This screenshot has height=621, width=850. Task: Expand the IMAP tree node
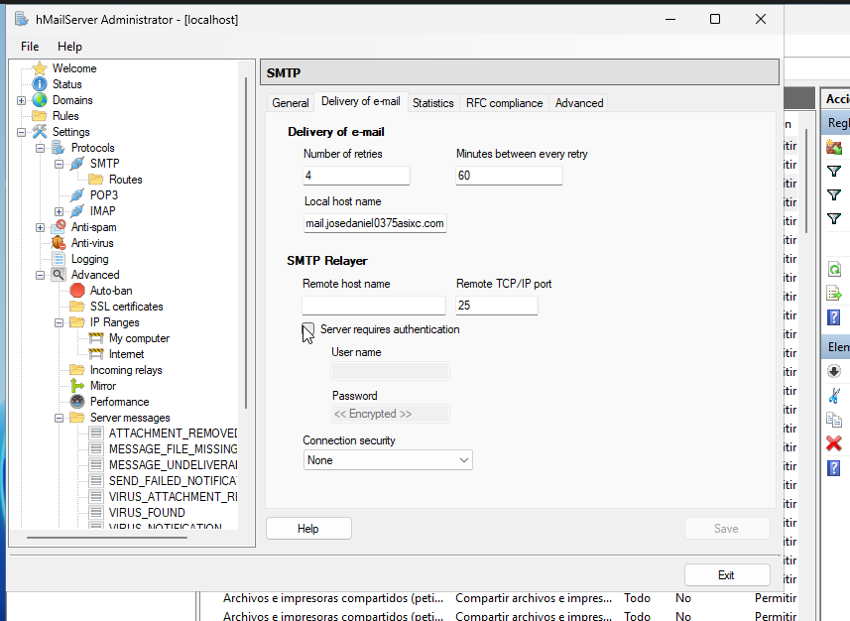click(x=60, y=211)
